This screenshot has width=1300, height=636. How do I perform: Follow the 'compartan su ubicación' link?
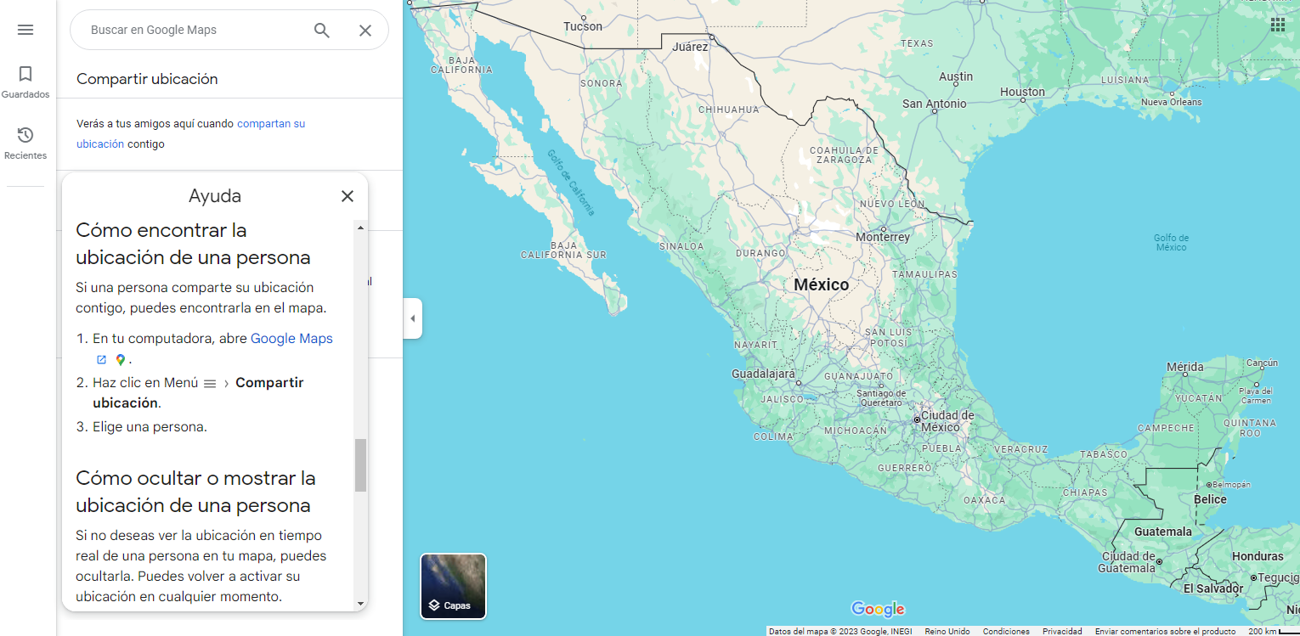(x=190, y=133)
